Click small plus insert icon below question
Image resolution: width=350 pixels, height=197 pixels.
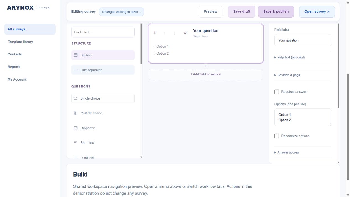click(x=206, y=66)
